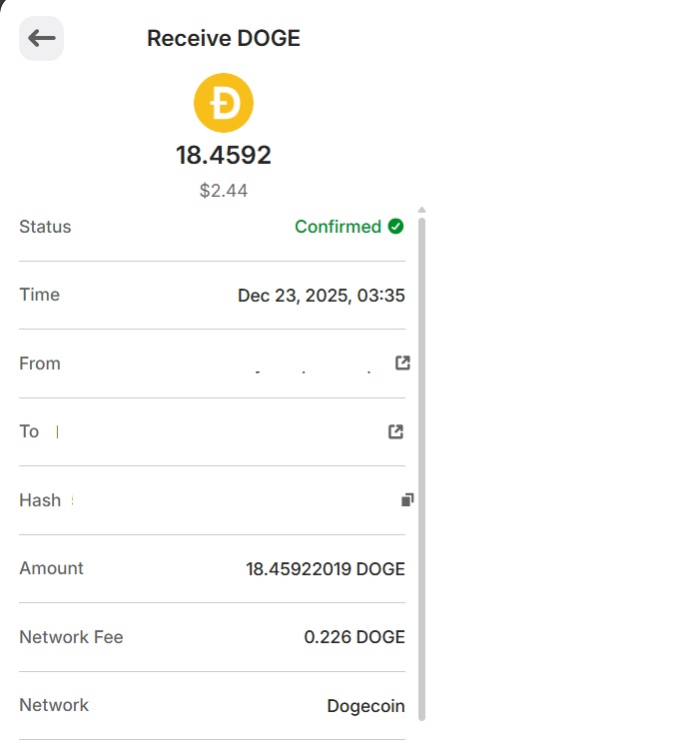682x747 pixels.
Task: Click the Hash row label
Action: point(40,500)
